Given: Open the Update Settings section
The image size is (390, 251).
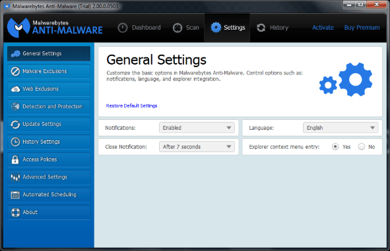Looking at the screenshot, I should (49, 124).
